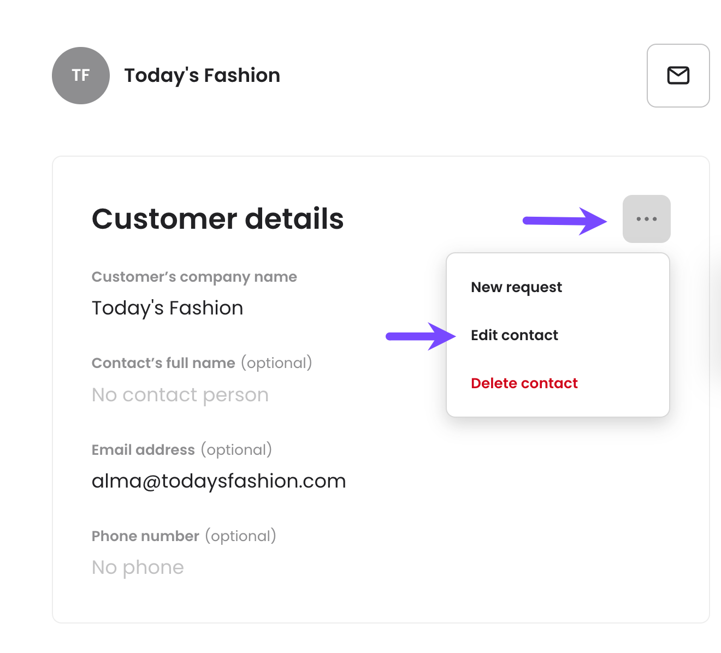Click the TF avatar circle
Image resolution: width=721 pixels, height=653 pixels.
(x=81, y=75)
